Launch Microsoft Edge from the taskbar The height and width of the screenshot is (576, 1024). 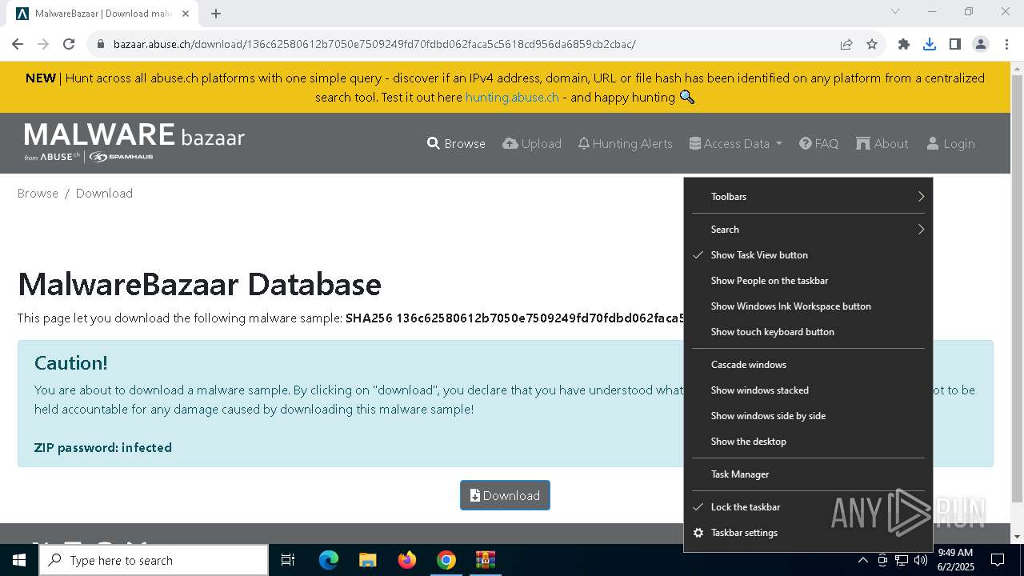(329, 560)
